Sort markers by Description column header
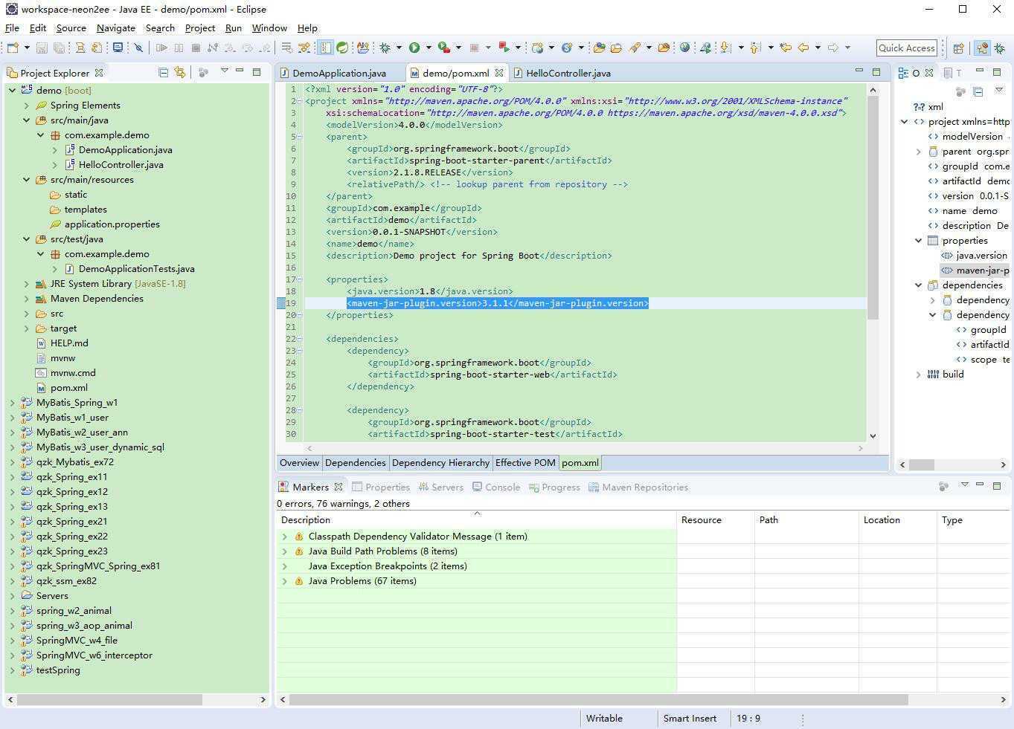 (x=476, y=519)
